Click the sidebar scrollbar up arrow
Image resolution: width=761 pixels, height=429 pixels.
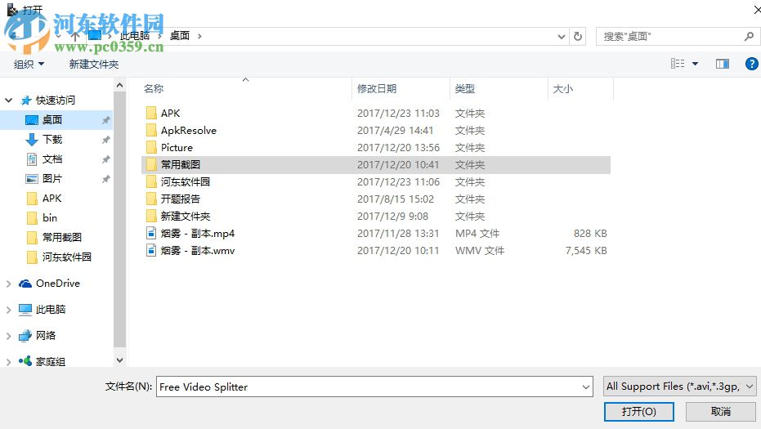pos(119,86)
